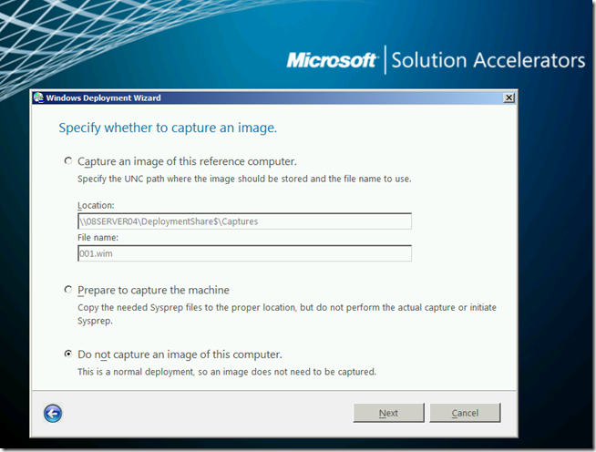The width and height of the screenshot is (596, 452).
Task: Click the Windows Deployment Wizard title icon
Action: 38,98
